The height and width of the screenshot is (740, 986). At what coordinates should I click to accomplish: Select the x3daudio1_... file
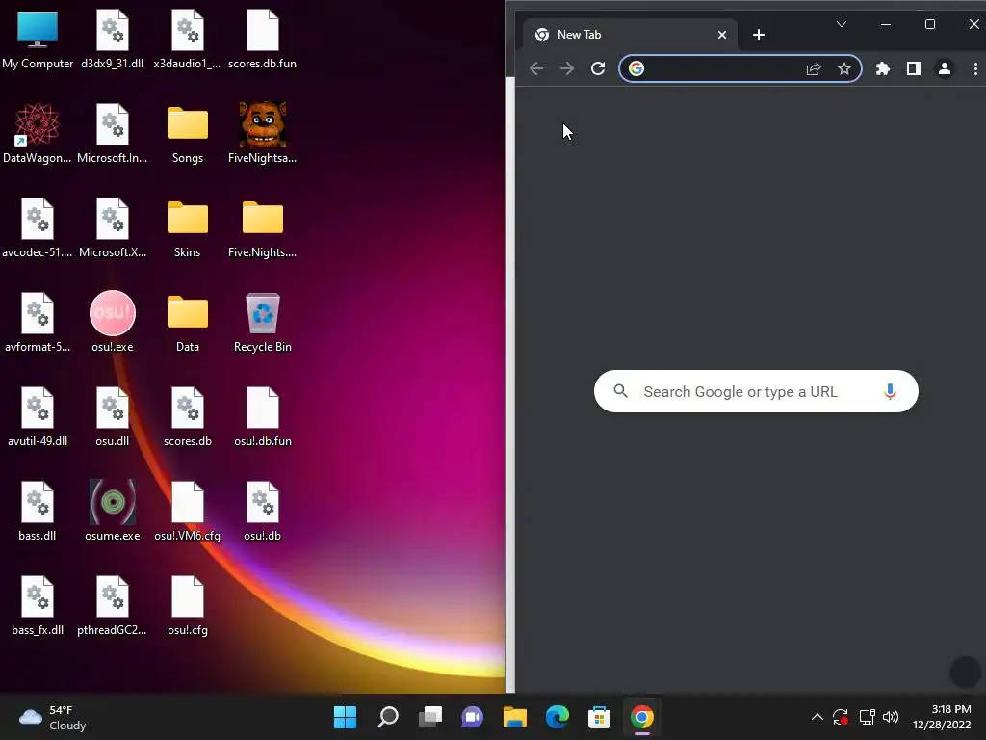[188, 39]
